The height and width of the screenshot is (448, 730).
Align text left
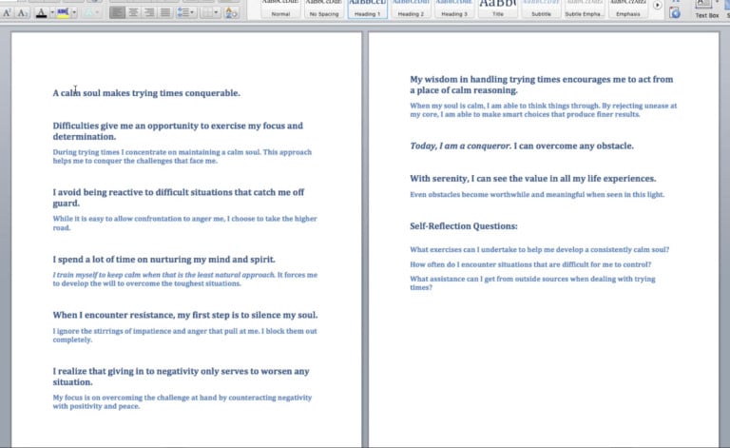tap(117, 12)
